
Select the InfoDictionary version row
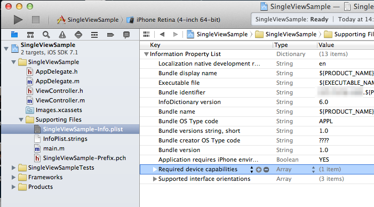[257, 102]
